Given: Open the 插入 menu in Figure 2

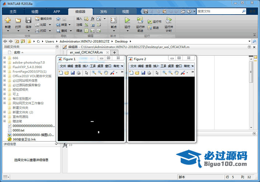Looking at the screenshot, I should pos(156,66).
